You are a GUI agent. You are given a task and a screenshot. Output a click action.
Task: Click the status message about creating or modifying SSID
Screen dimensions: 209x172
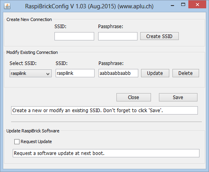(x=104, y=110)
